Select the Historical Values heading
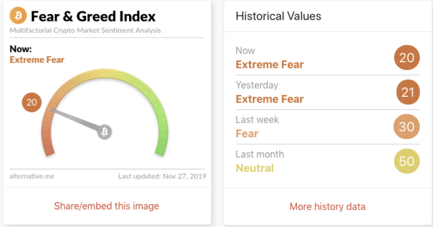 click(278, 16)
